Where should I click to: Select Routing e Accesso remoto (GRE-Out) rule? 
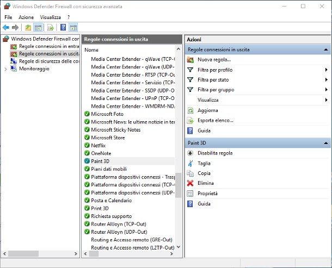132,240
